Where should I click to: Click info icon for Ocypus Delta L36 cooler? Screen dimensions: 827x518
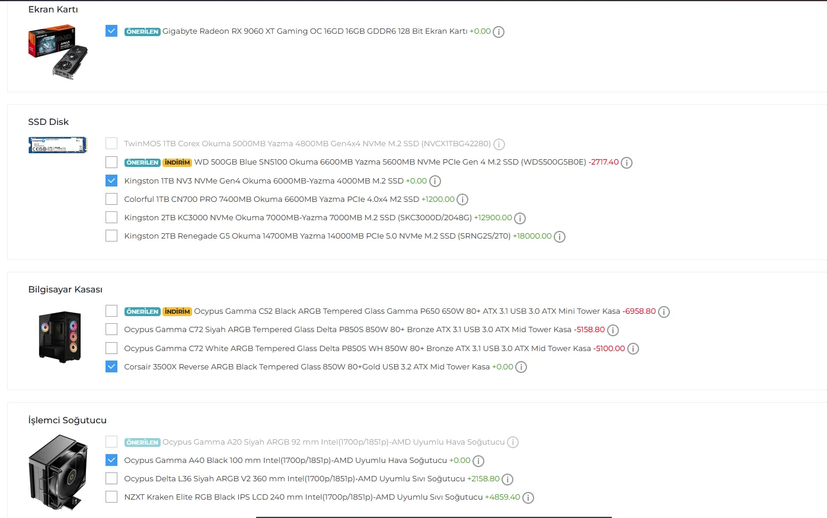(507, 480)
